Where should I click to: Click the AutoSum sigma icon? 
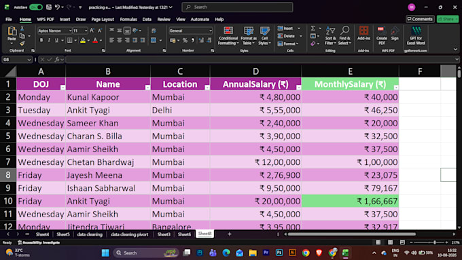[x=313, y=29]
